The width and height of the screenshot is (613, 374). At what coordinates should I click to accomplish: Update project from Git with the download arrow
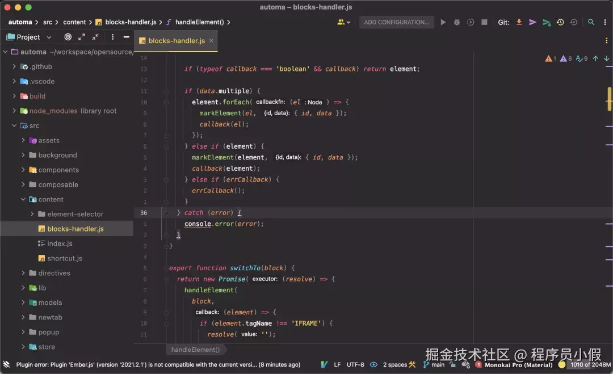pyautogui.click(x=519, y=22)
